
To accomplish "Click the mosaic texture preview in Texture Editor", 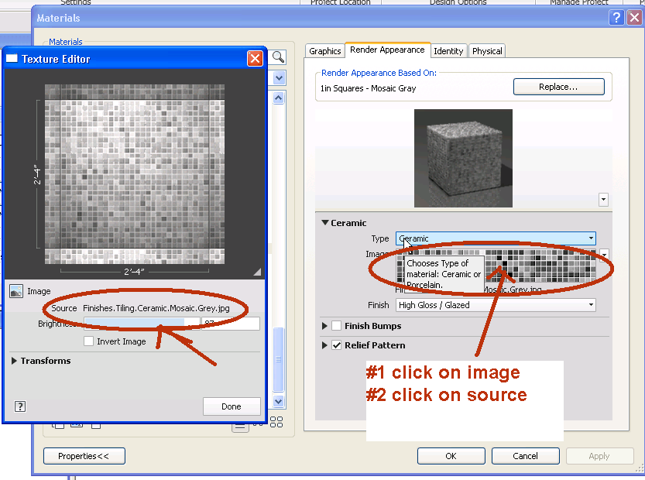I will 135,174.
